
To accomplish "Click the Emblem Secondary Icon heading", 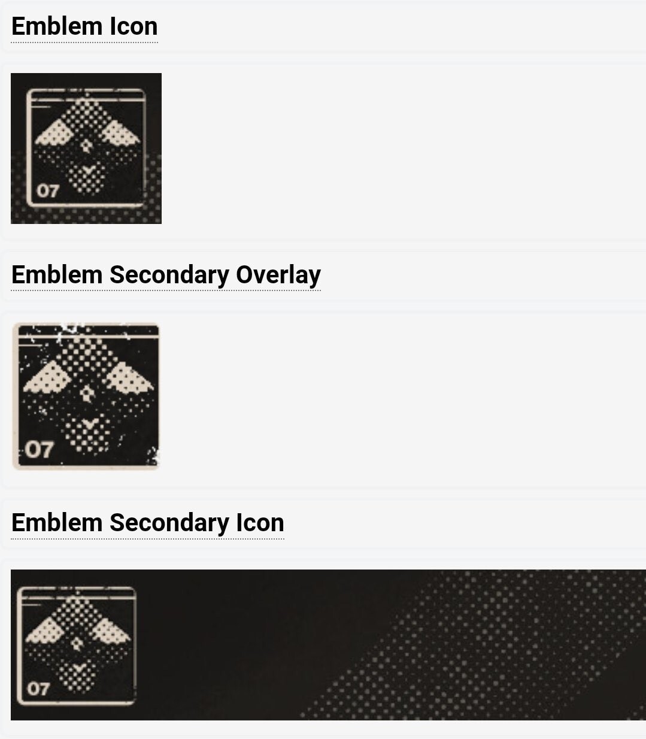I will (147, 523).
